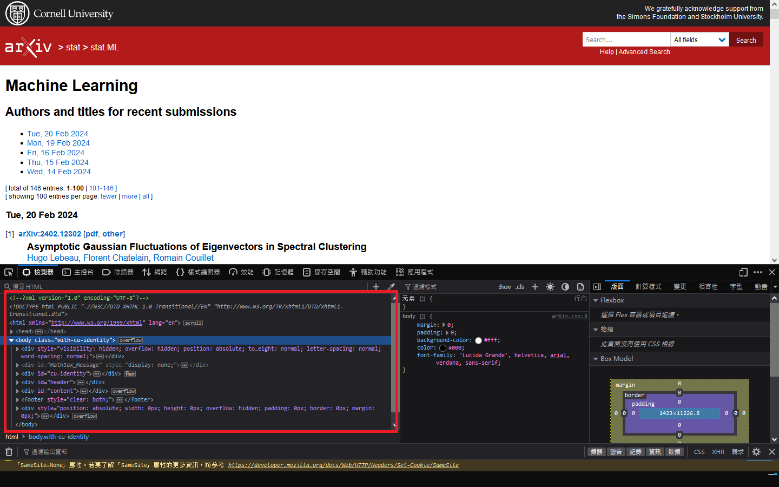Image resolution: width=779 pixels, height=487 pixels.
Task: Collapse the Flexbox section
Action: point(596,300)
